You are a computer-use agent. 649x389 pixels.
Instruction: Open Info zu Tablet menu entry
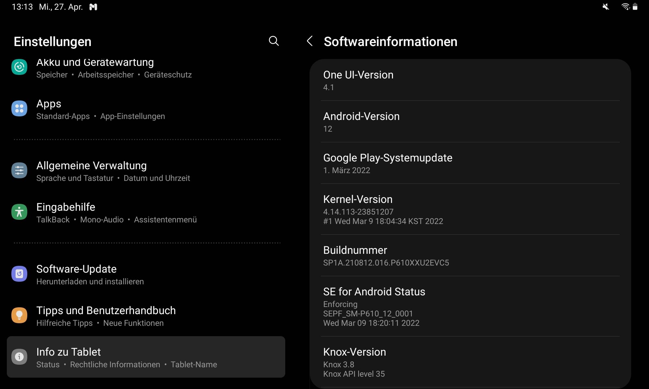click(146, 357)
